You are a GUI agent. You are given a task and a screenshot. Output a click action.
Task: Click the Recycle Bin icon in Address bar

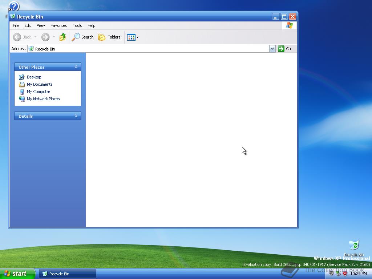31,49
